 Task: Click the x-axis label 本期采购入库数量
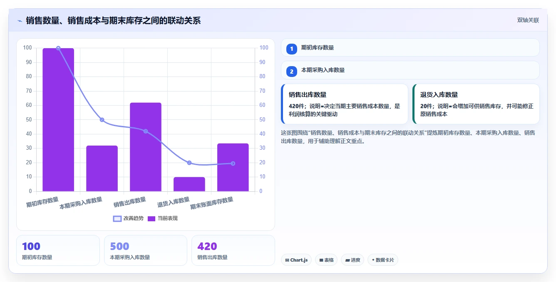[81, 203]
